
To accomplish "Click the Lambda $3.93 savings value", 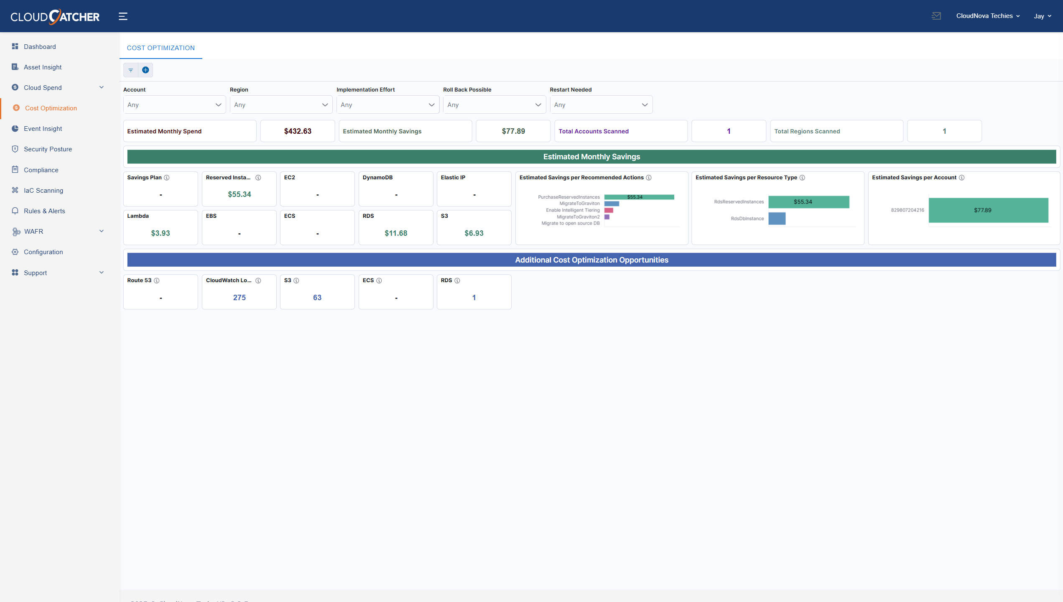I will pyautogui.click(x=161, y=233).
